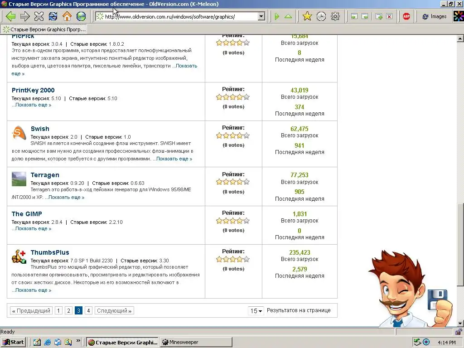The width and height of the screenshot is (464, 348).
Task: Open History with the clock icon
Action: point(321,16)
